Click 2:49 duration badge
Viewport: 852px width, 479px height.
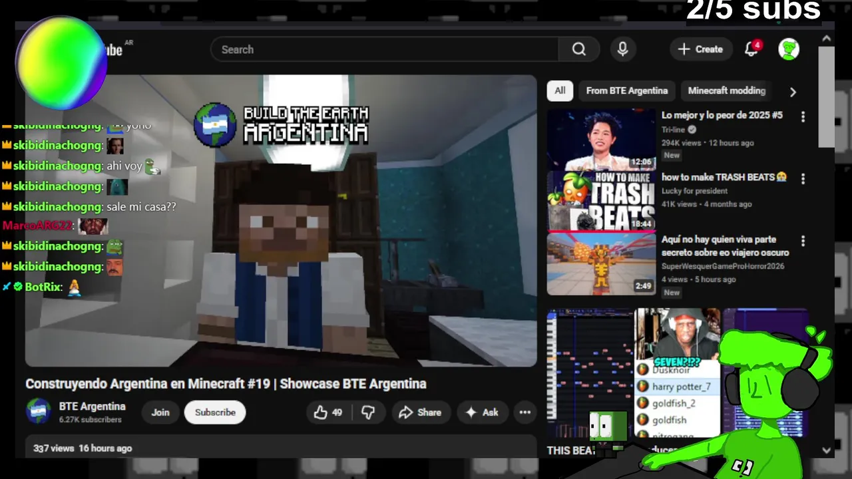643,286
